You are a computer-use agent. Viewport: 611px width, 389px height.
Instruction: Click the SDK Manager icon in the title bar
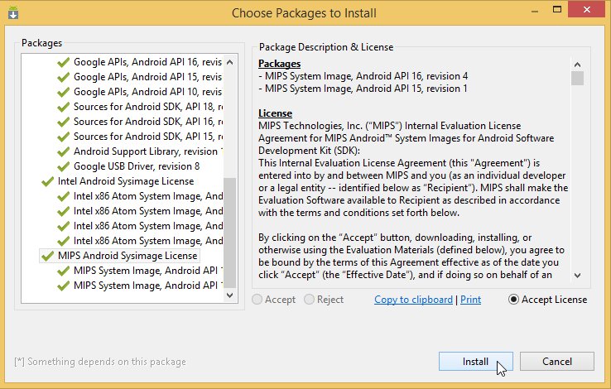coord(13,13)
